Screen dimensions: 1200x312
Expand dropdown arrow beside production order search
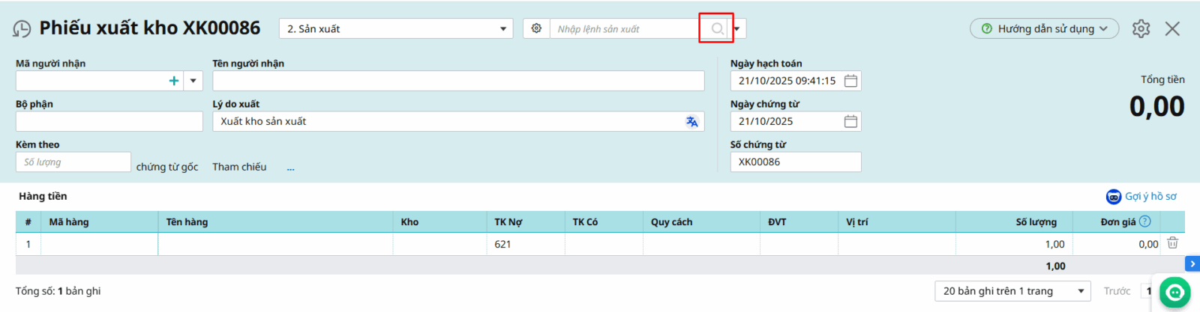point(737,29)
